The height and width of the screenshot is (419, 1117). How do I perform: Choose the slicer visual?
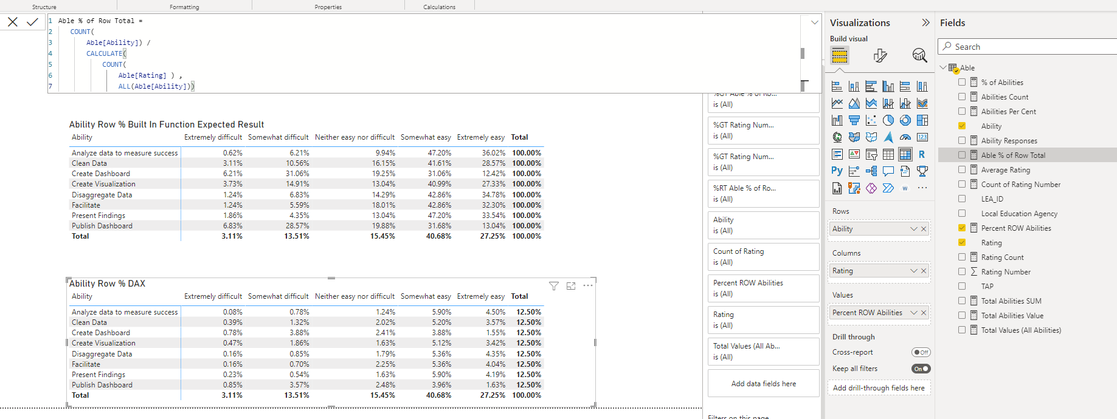(871, 154)
